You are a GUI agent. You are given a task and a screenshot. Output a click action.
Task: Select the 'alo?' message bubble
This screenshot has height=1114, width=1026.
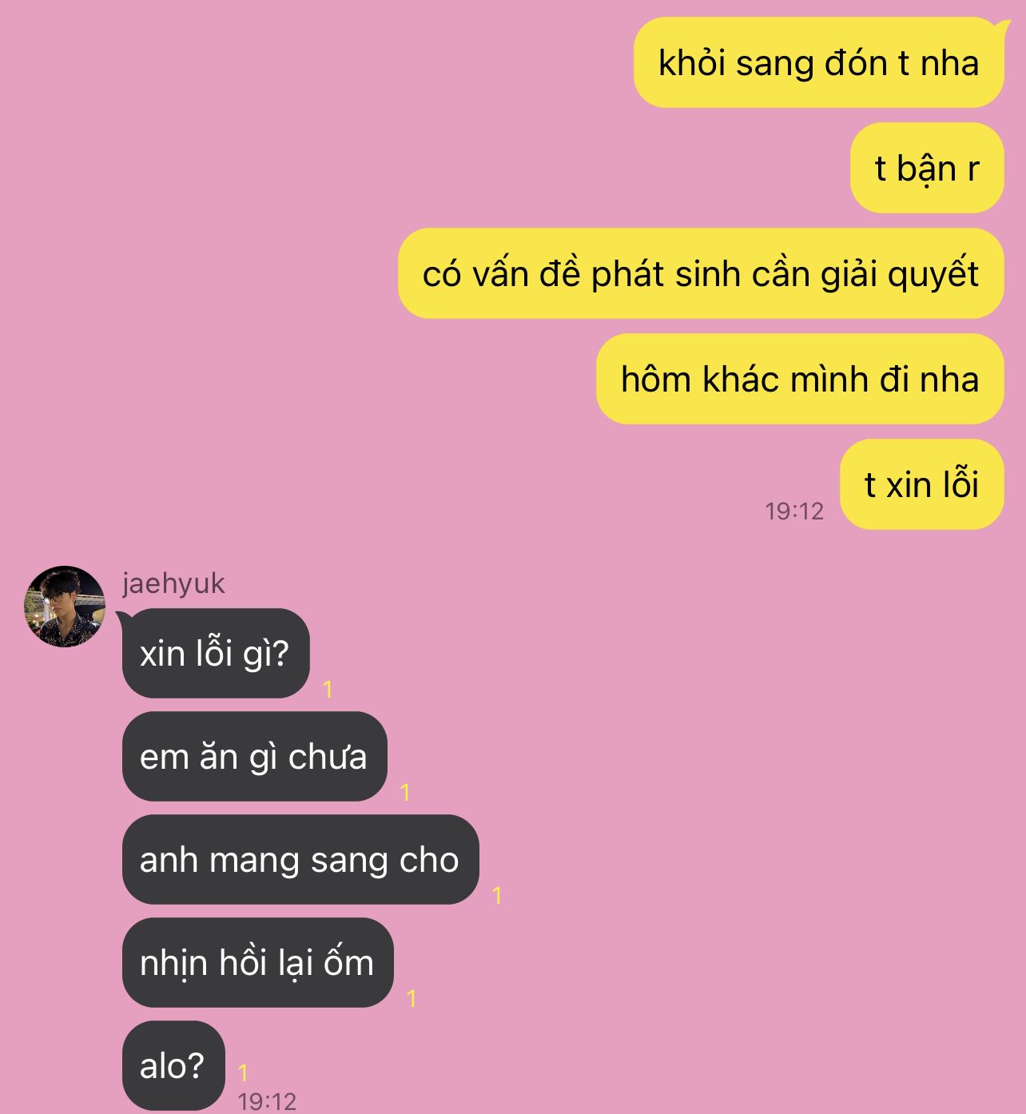pyautogui.click(x=173, y=1065)
